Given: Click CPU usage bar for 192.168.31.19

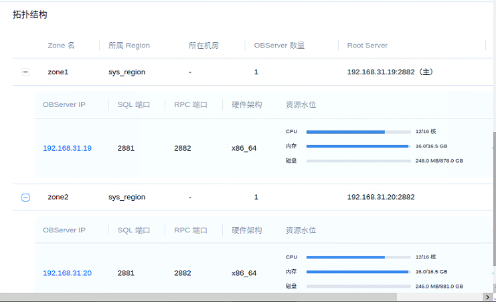Looking at the screenshot, I should [x=358, y=132].
